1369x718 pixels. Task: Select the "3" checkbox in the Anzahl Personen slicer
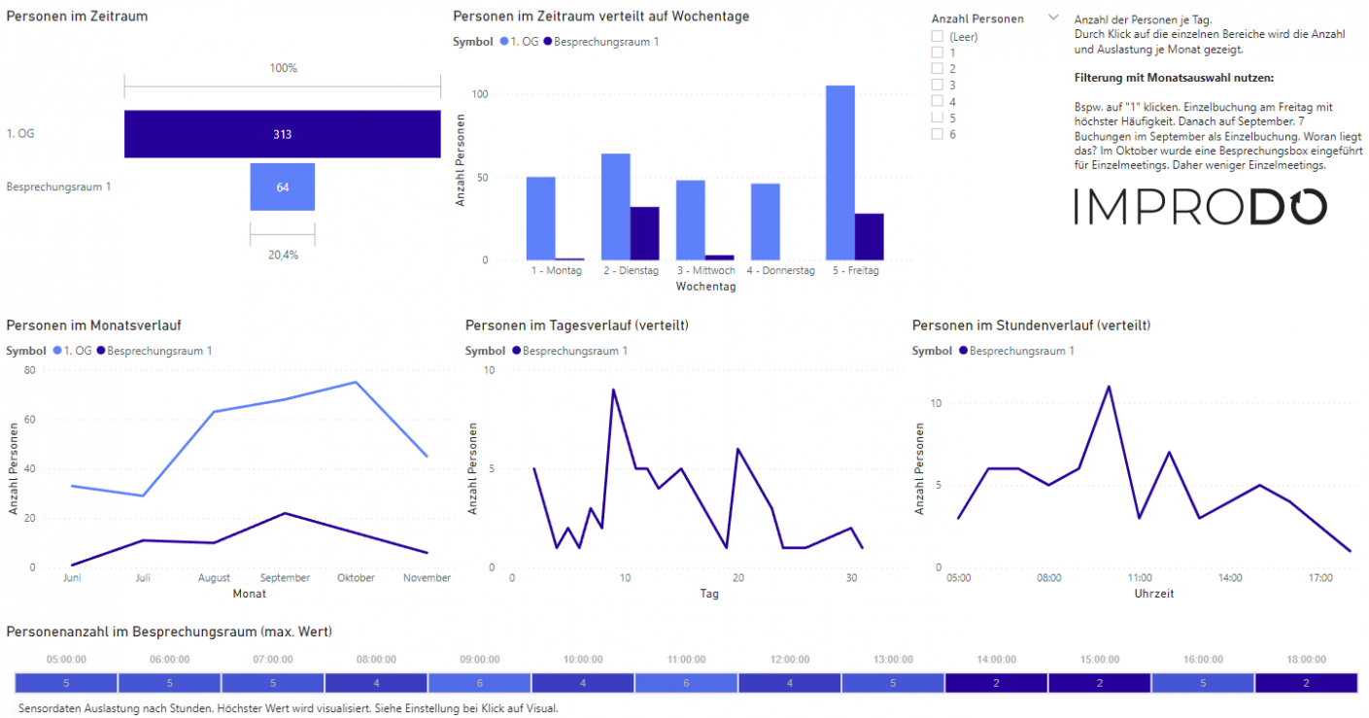pos(938,85)
